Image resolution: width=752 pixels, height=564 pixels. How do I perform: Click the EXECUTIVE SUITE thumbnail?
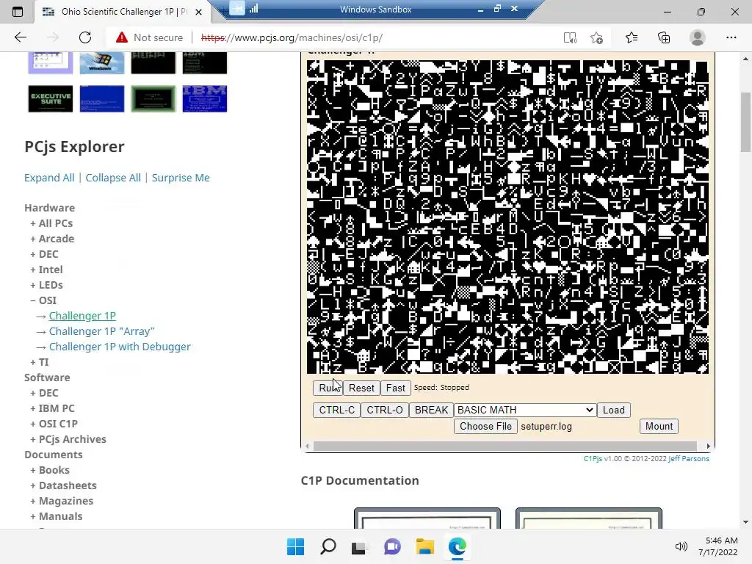click(51, 99)
